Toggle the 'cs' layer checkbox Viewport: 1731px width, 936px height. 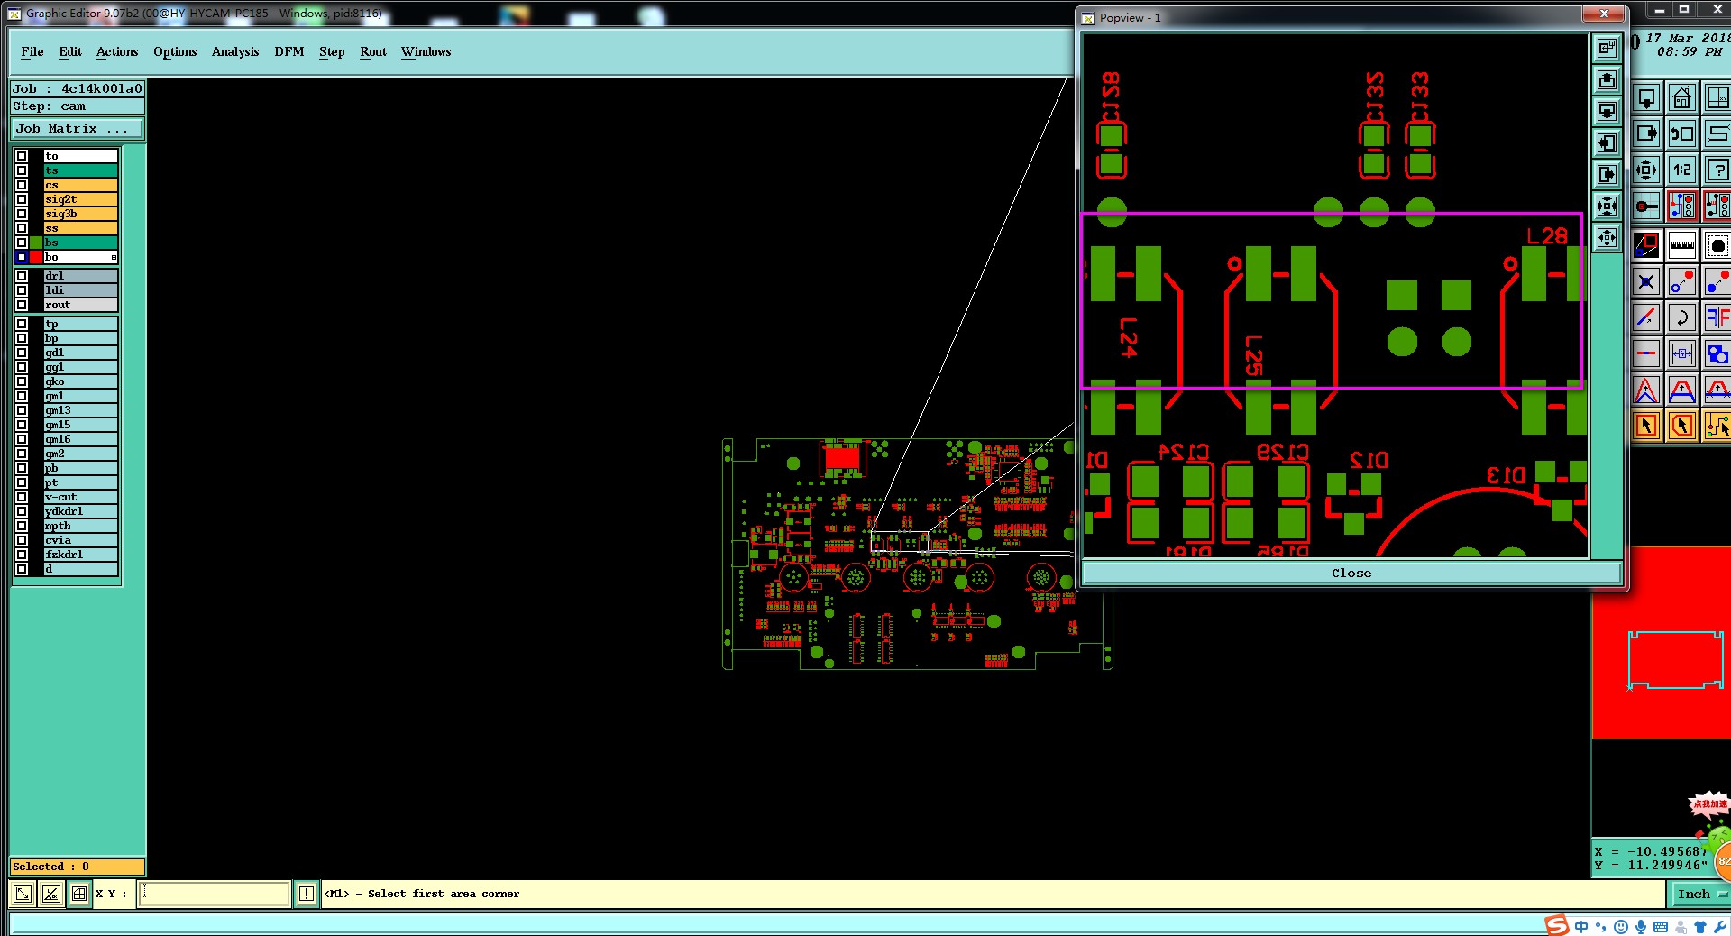[22, 185]
